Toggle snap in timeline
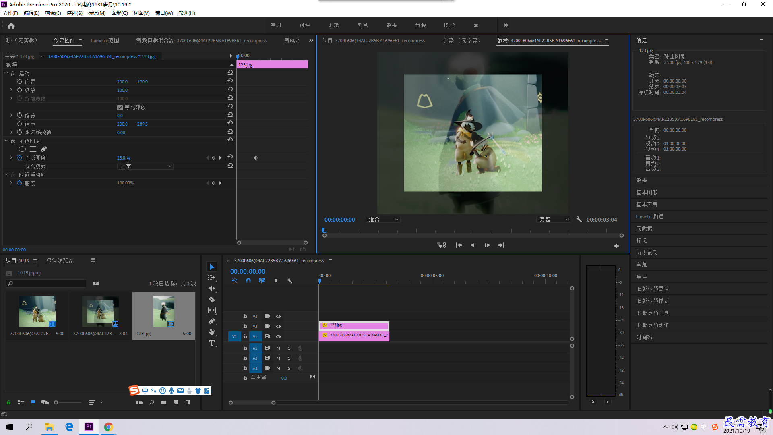773x435 pixels. 248,280
